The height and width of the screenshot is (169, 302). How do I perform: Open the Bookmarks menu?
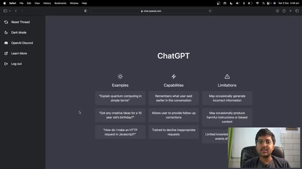[x=60, y=3]
